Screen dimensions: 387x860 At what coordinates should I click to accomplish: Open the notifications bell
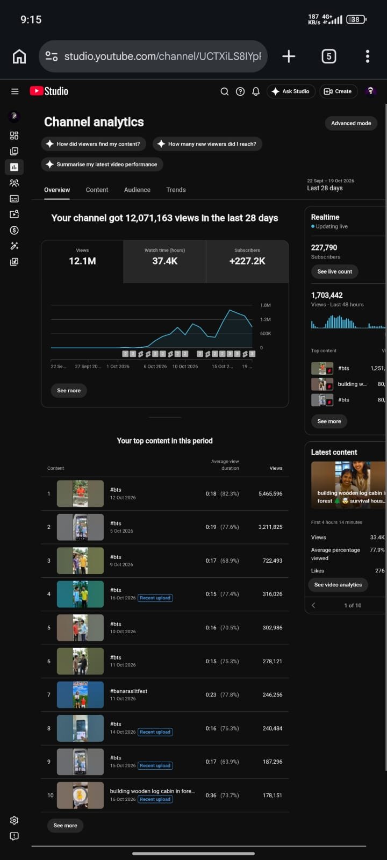pyautogui.click(x=256, y=91)
